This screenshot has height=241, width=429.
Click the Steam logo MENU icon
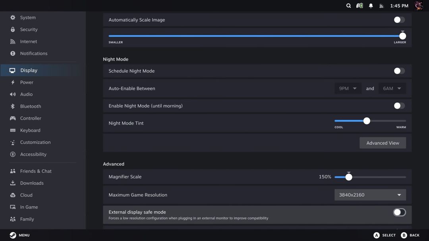click(x=13, y=235)
